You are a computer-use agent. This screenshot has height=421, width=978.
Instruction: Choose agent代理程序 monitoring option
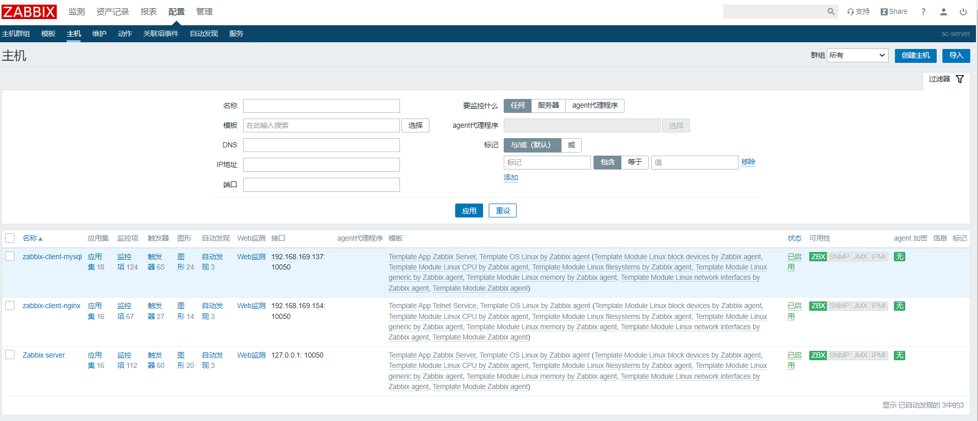[x=595, y=105]
